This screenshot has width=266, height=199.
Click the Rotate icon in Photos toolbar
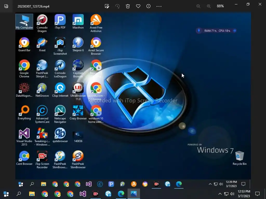pyautogui.click(x=117, y=6)
